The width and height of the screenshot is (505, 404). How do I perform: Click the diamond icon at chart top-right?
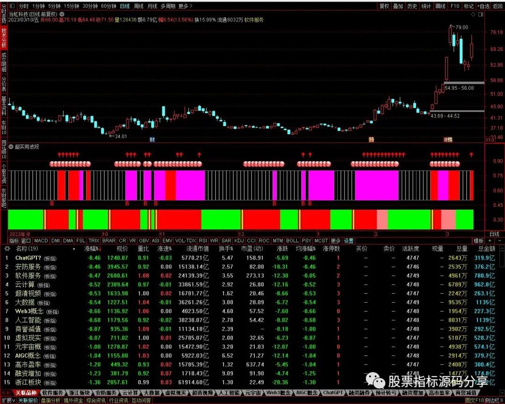click(x=473, y=14)
